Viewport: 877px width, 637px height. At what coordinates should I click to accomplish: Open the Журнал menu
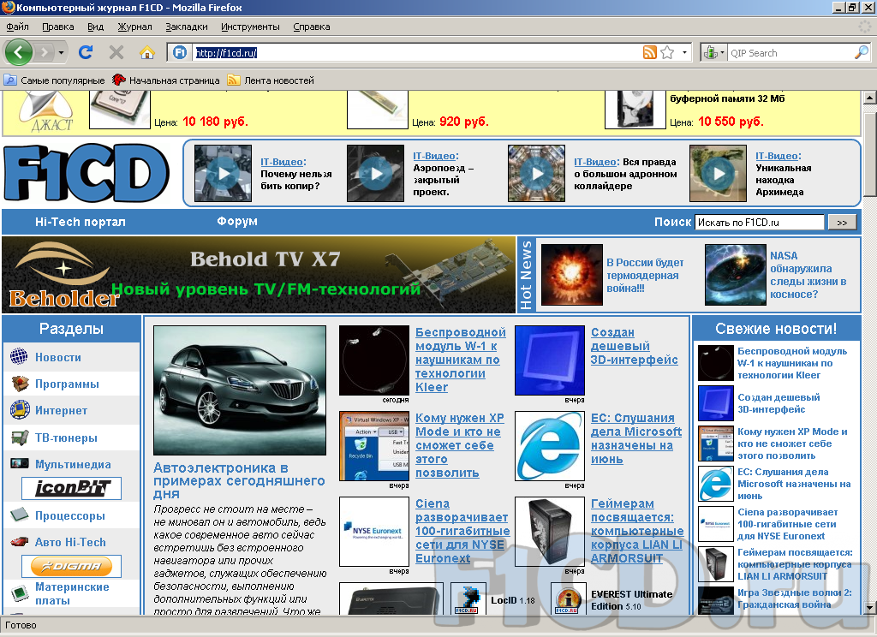coord(134,27)
